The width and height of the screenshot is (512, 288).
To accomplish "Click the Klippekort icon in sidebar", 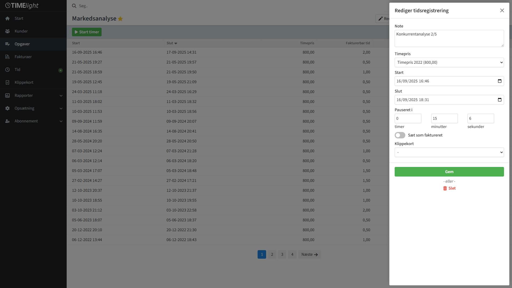I will coord(7,82).
